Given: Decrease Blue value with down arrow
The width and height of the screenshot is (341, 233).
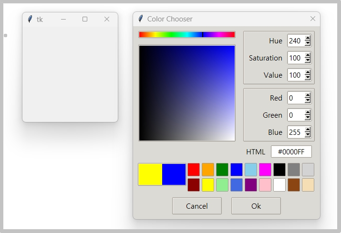Looking at the screenshot, I should tap(308, 134).
